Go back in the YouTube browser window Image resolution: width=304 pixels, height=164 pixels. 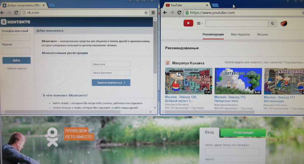pos(165,12)
